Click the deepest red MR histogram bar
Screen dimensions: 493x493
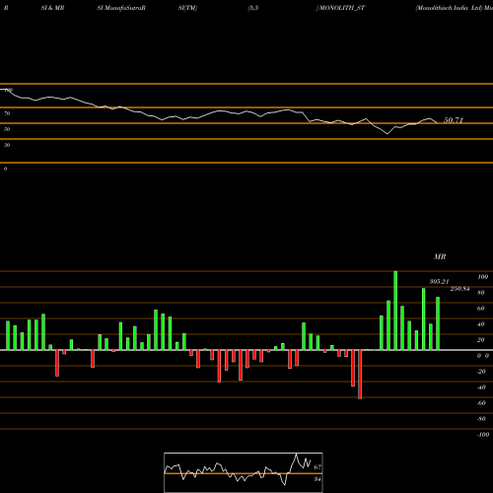[x=360, y=375]
